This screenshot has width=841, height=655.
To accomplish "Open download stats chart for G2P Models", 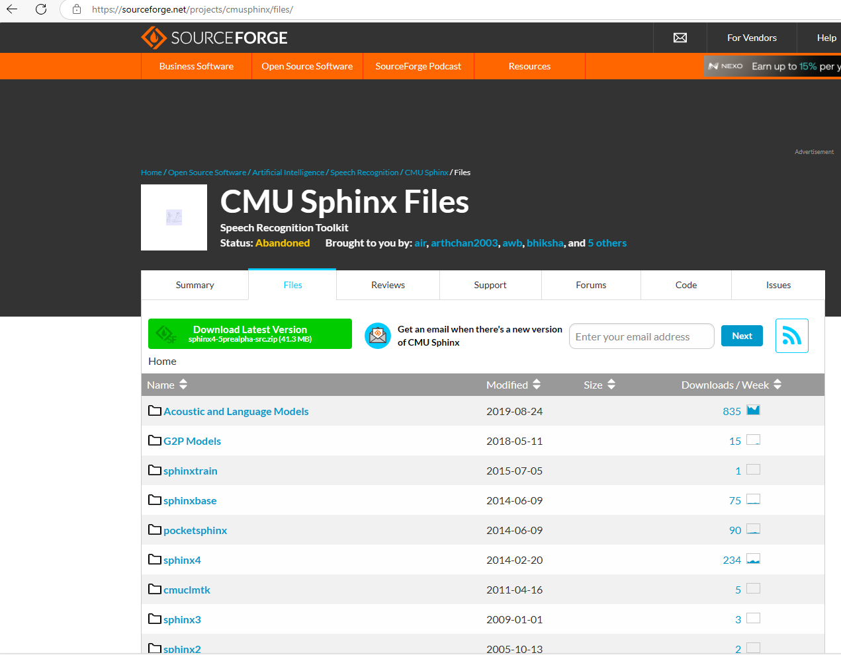I will point(753,440).
